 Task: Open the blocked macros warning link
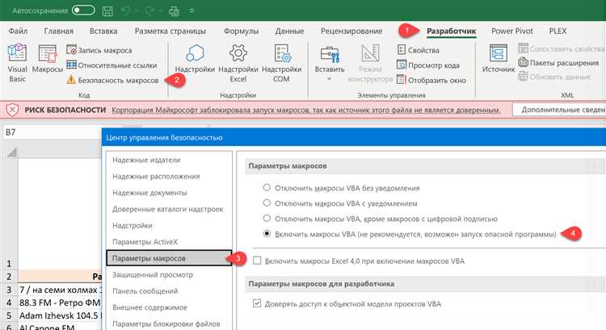click(x=305, y=110)
